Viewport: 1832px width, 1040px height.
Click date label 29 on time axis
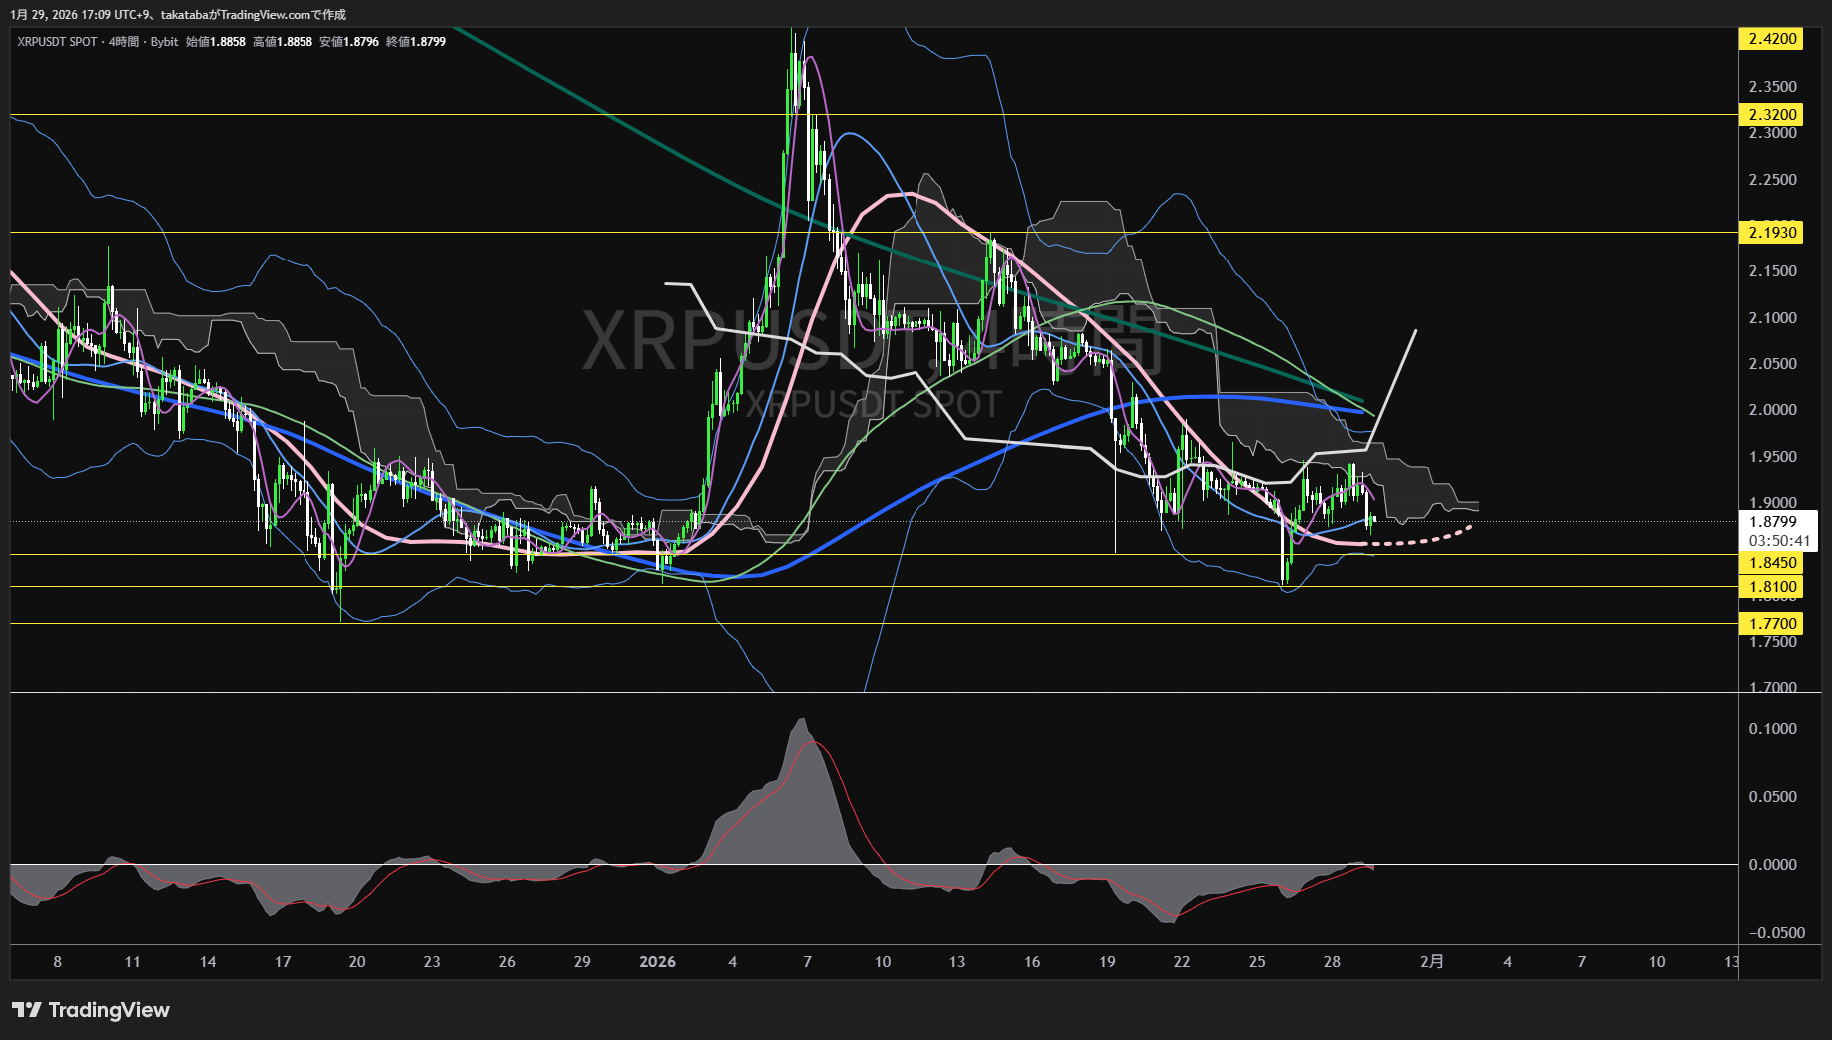(x=582, y=962)
